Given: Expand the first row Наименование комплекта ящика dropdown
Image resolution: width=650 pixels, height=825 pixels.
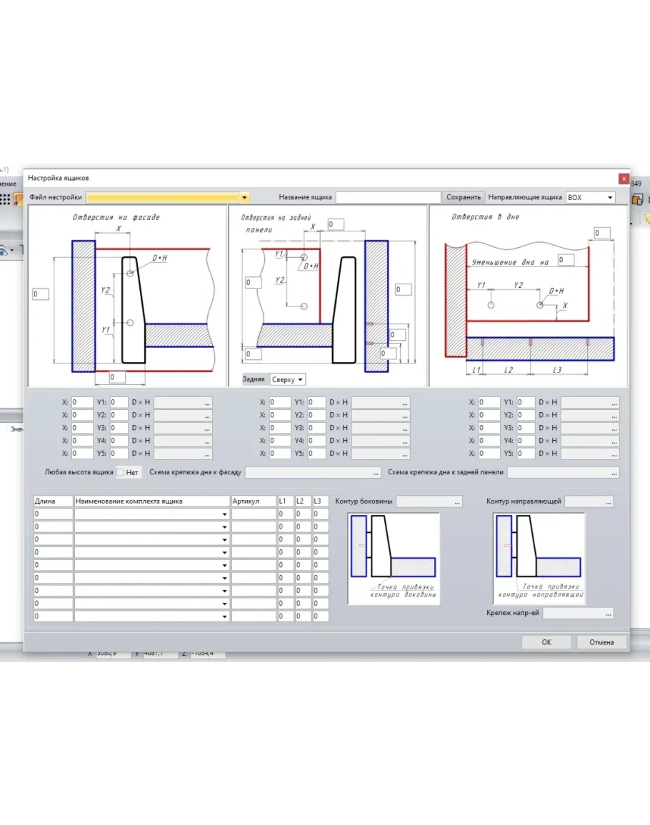Looking at the screenshot, I should click(224, 514).
